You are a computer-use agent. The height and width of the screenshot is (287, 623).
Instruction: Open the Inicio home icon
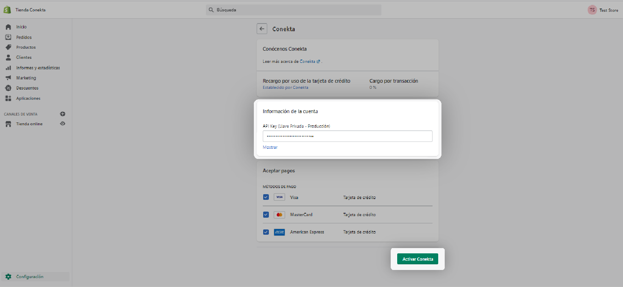coord(8,27)
